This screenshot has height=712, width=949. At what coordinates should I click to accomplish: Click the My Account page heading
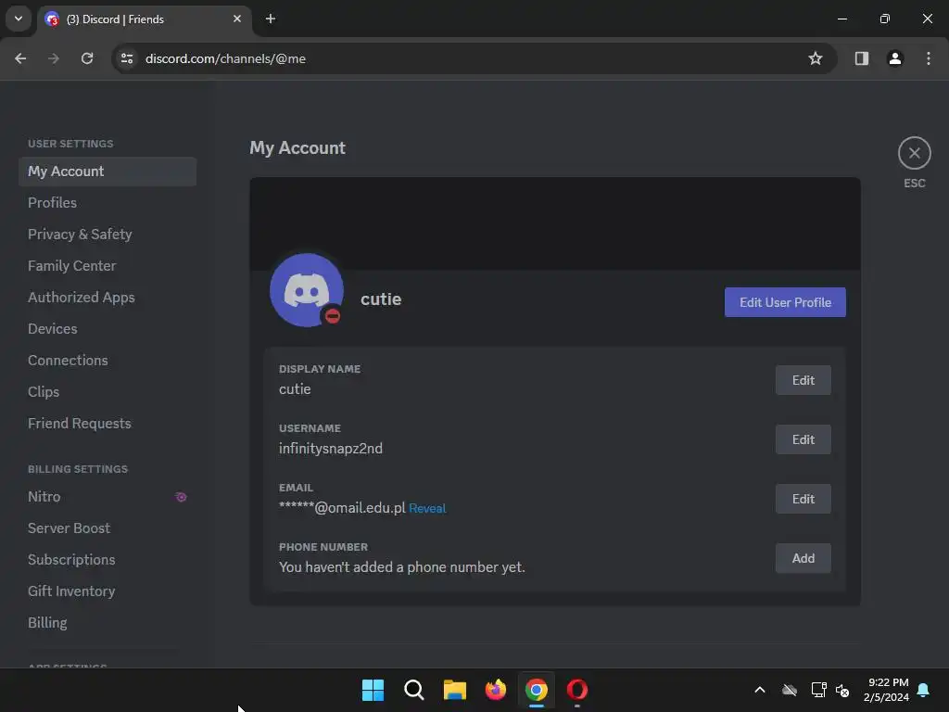(297, 148)
